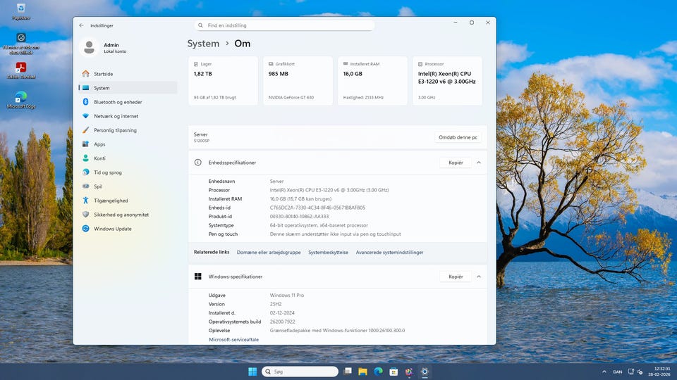Image resolution: width=677 pixels, height=380 pixels.
Task: Go to Netværk og internet
Action: click(116, 116)
